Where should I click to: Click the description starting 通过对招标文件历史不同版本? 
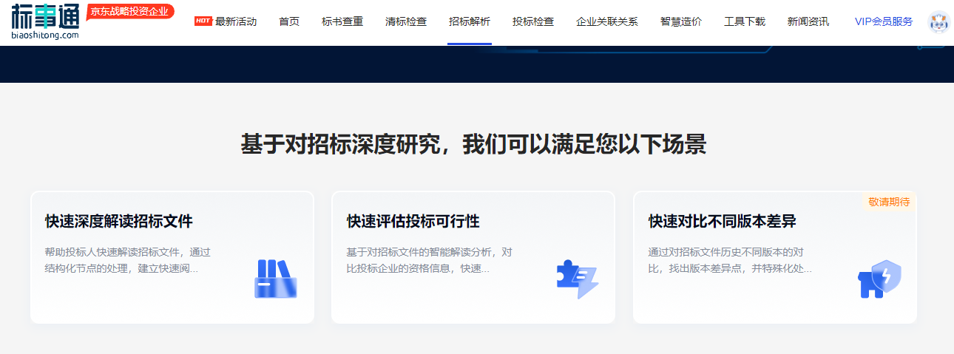[x=731, y=260]
